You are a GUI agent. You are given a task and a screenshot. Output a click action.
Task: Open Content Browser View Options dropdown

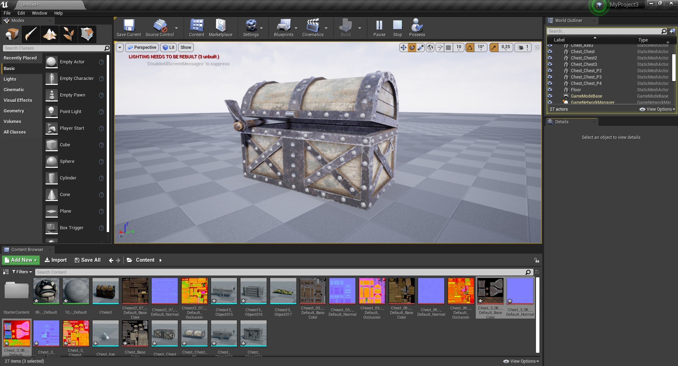tap(521, 361)
